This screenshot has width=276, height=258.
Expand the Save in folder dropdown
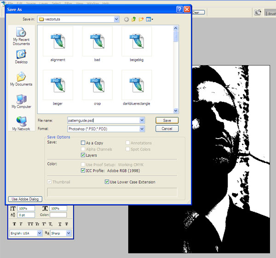click(116, 19)
